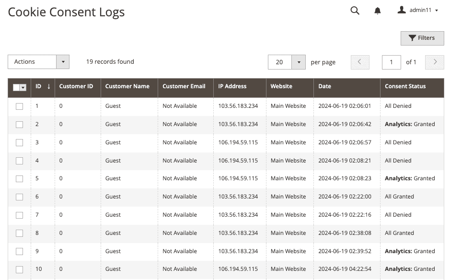Click the Filters funnel icon
Viewport: 450px width, 280px height.
coord(412,38)
